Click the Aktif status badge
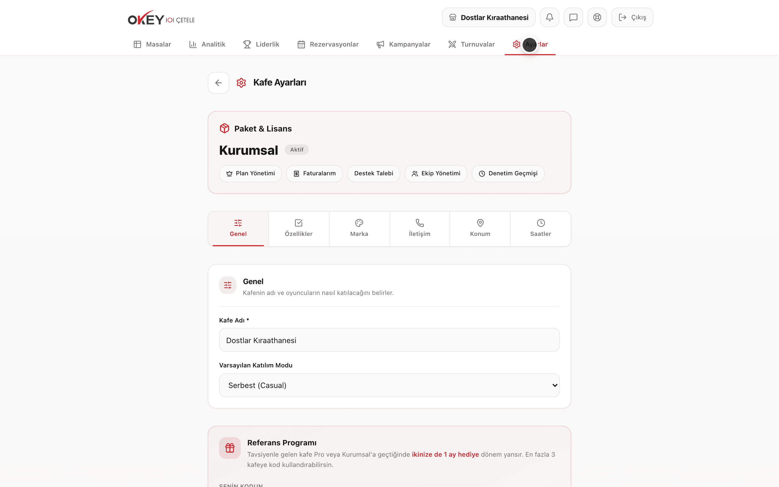The height and width of the screenshot is (487, 779). coord(296,149)
